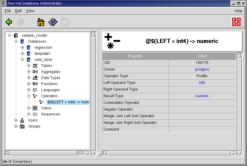Expand the Sequences node
The height and width of the screenshot is (166, 247).
pyautogui.click(x=29, y=114)
